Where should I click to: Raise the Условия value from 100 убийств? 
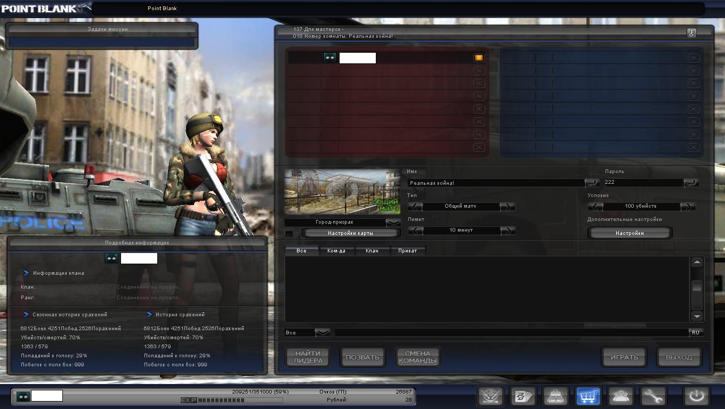[688, 207]
